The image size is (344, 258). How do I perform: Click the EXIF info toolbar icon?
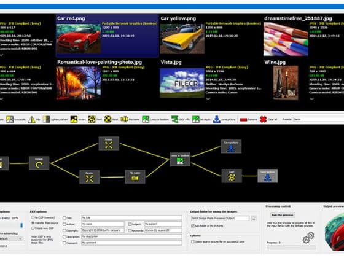(x=175, y=119)
